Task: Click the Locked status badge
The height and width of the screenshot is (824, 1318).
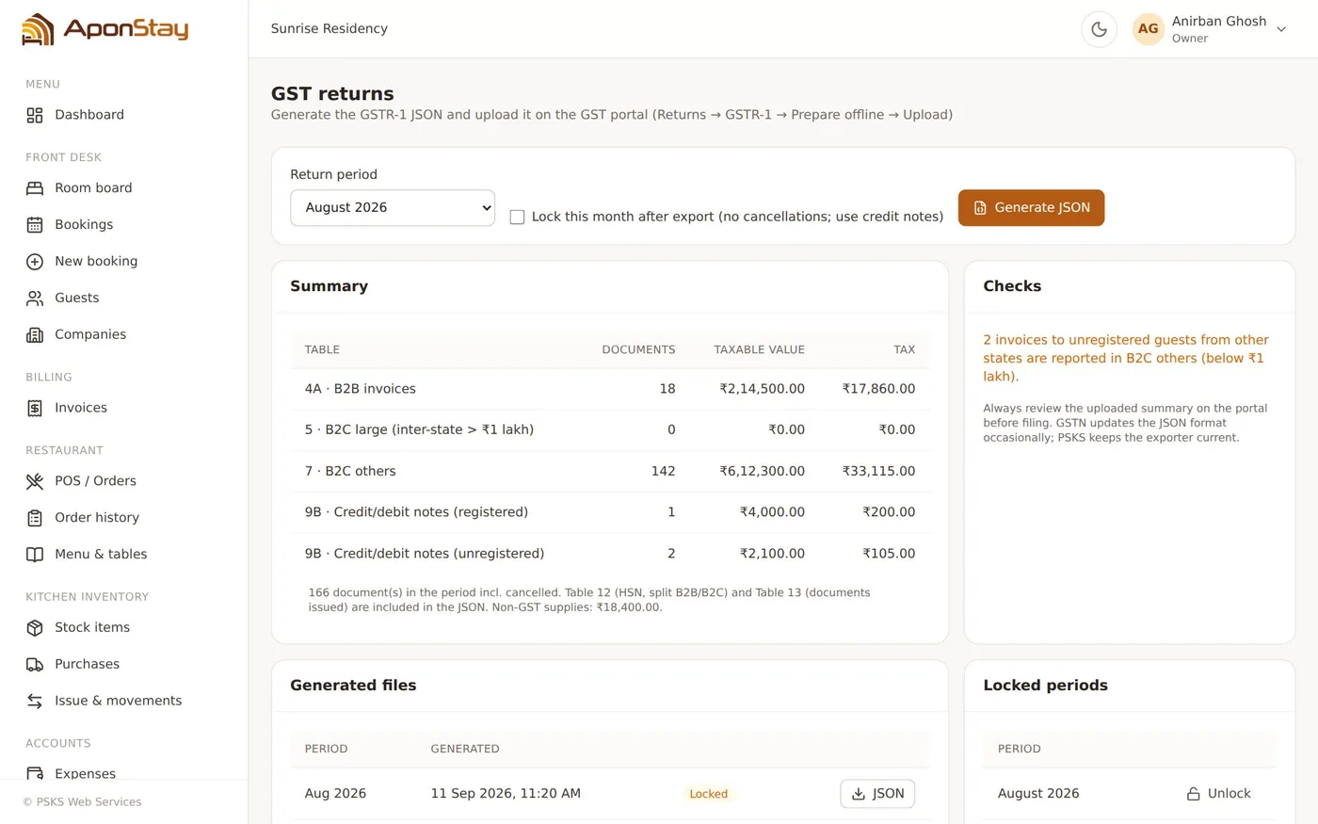Action: [709, 794]
